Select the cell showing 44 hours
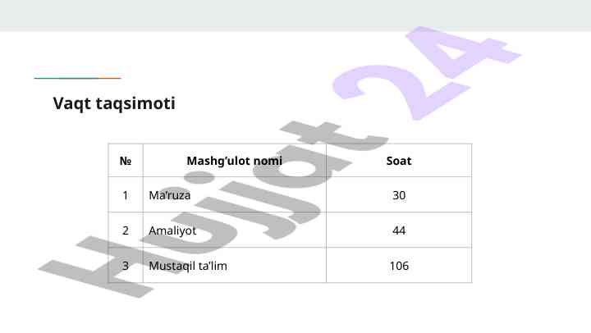591x333 pixels. point(399,230)
